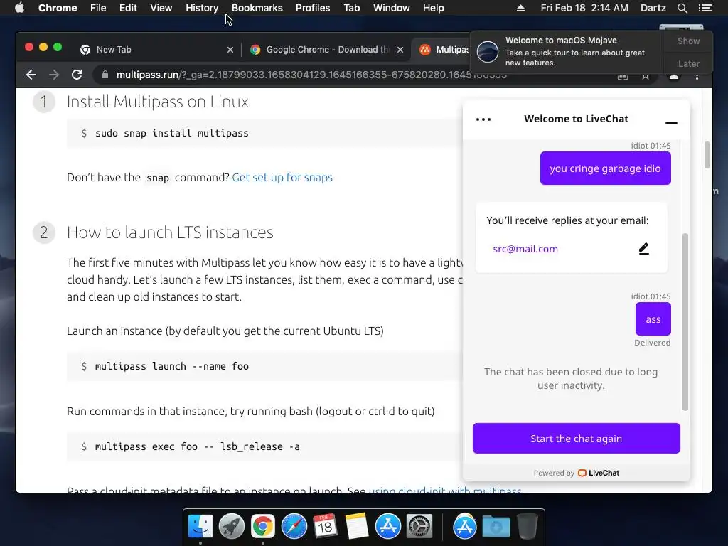Click Show on macOS Mojave notification
The image size is (728, 546).
coord(688,41)
